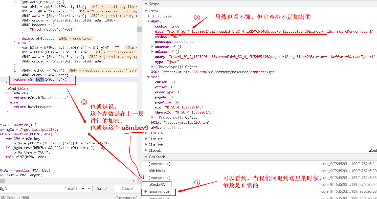The height and width of the screenshot is (199, 377).
Task: Click the Coverage: n/a status text
Action: pyautogui.click(x=127, y=197)
